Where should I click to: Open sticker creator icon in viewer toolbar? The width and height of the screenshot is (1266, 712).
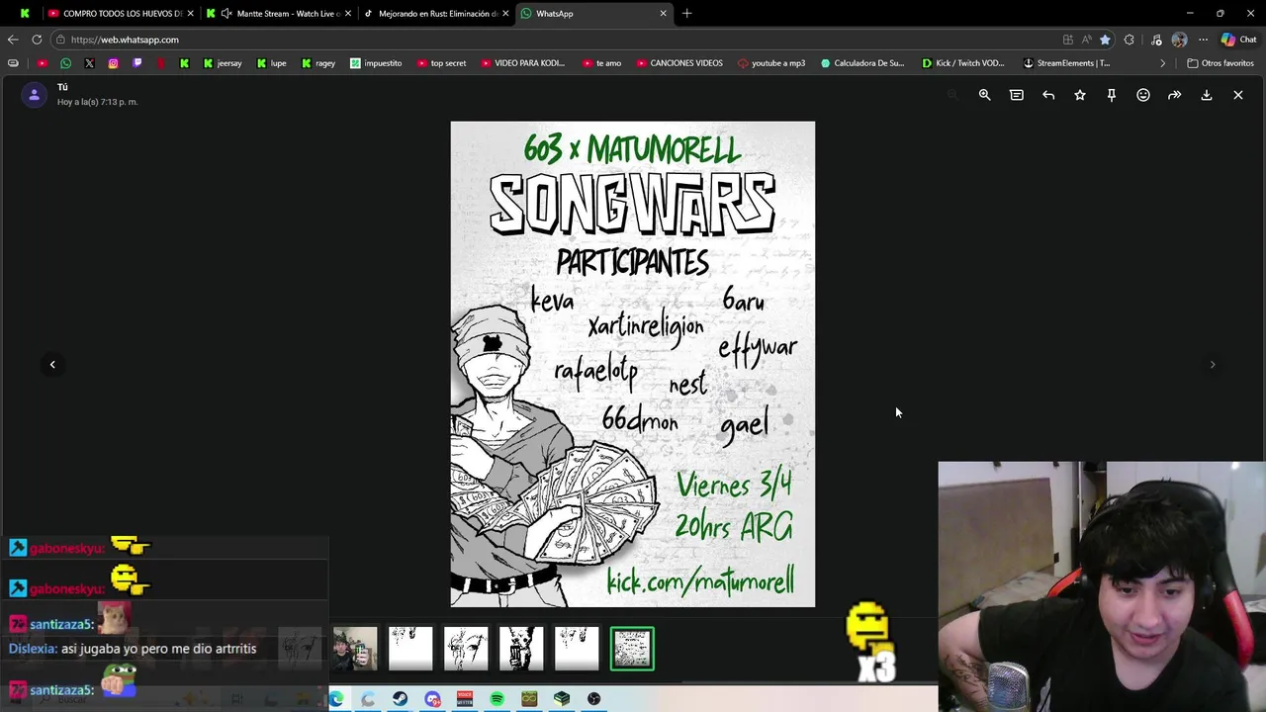1016,95
